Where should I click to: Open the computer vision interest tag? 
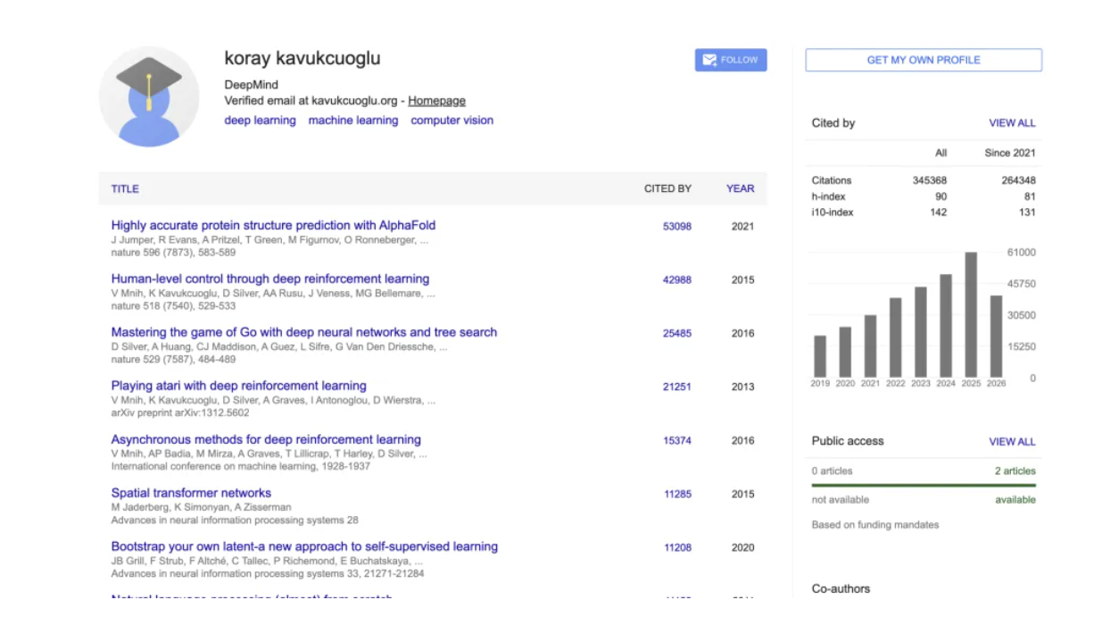(452, 121)
